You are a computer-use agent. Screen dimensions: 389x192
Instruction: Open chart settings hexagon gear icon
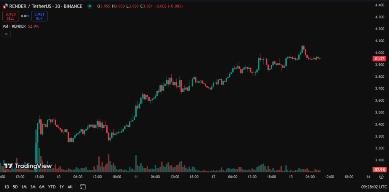381,177
